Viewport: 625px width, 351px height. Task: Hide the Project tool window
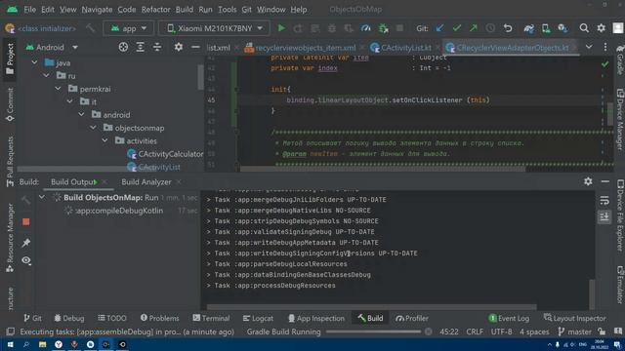click(x=195, y=47)
